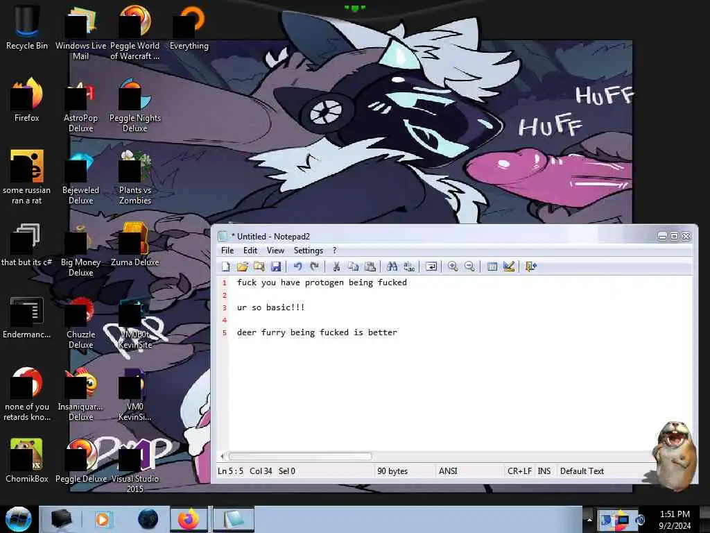
Task: Select the 'that but its c#' desktop icon
Action: coord(27,245)
